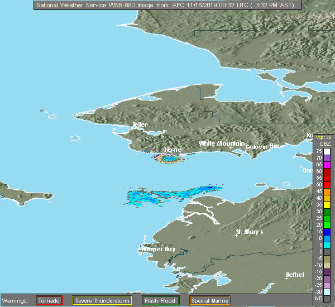This screenshot has width=335, height=307.
Task: Pick the purple 70 dBZ color swatch
Action: tap(327, 158)
